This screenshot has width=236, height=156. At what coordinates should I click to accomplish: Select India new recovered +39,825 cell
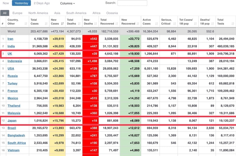point(130,46)
